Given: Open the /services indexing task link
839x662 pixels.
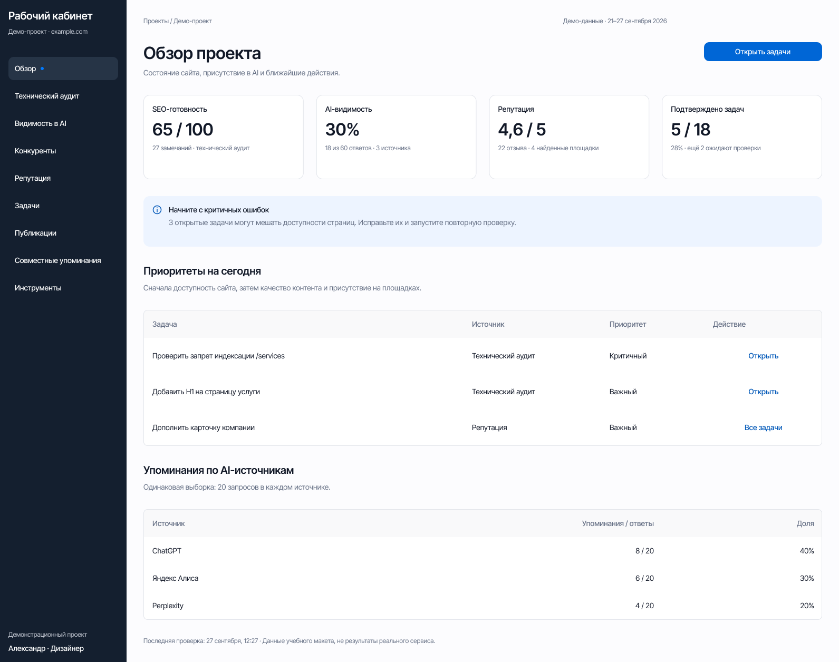Looking at the screenshot, I should [763, 356].
